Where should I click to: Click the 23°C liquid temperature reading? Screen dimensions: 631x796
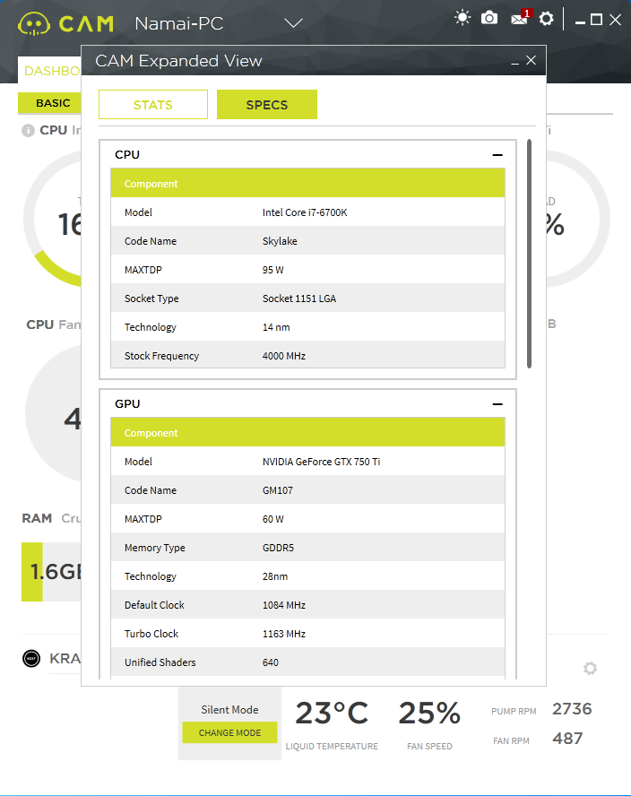332,713
